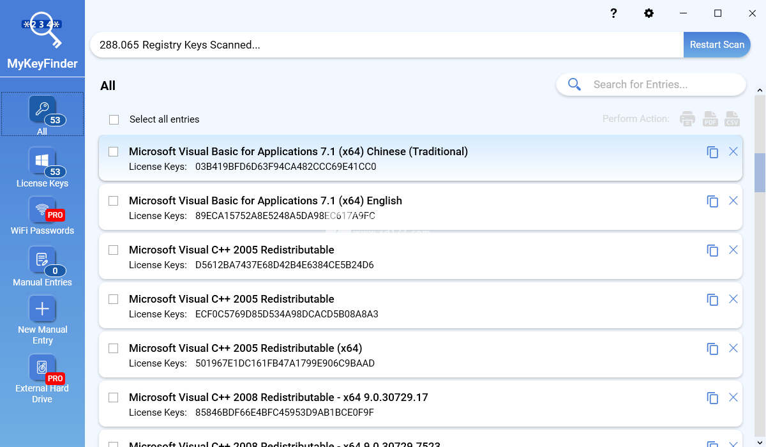Image resolution: width=766 pixels, height=447 pixels.
Task: Export entries with the PDF icon
Action: click(710, 118)
